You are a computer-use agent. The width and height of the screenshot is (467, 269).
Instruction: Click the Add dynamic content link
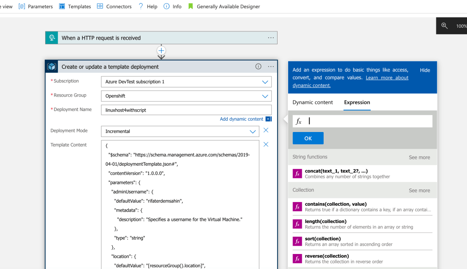click(x=241, y=119)
